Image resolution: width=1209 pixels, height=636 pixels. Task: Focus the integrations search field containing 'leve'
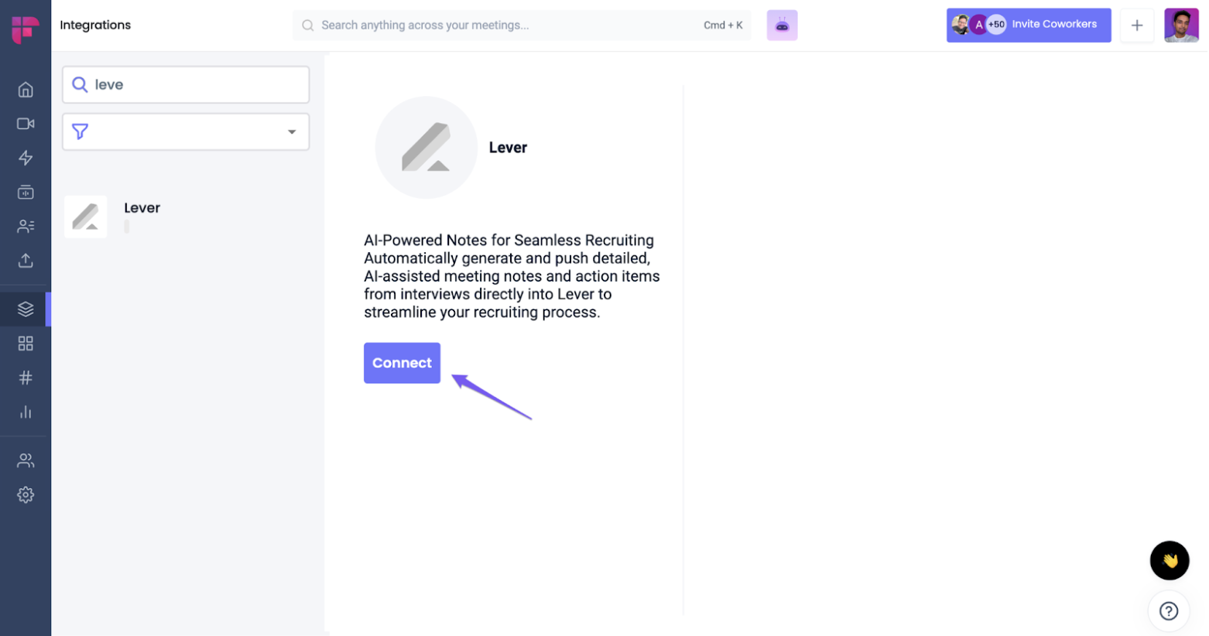(186, 84)
